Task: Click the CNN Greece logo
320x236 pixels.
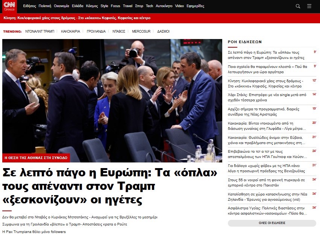Action: 10,6
